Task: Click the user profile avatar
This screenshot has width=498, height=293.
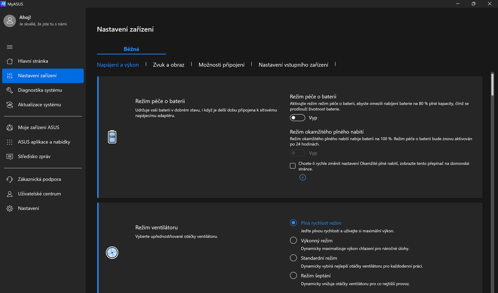Action: pyautogui.click(x=10, y=21)
